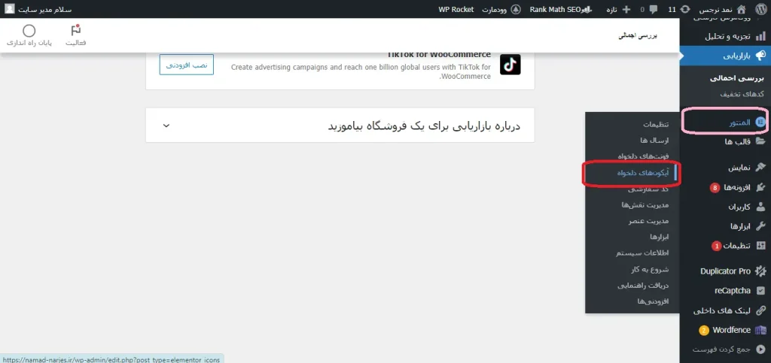Viewport: 771px width, 363px height.
Task: Click the Elementor logo icon in sidebar
Action: click(x=760, y=122)
